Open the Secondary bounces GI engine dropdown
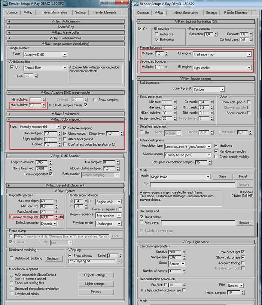Screen dimensions: 262x305 click(x=222, y=68)
